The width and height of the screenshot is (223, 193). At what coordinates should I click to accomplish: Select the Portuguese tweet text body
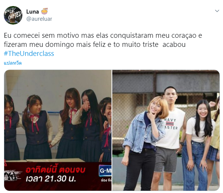103,40
